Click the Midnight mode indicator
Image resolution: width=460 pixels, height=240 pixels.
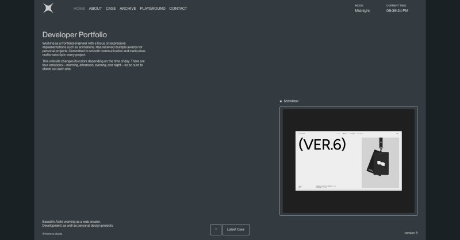point(362,10)
